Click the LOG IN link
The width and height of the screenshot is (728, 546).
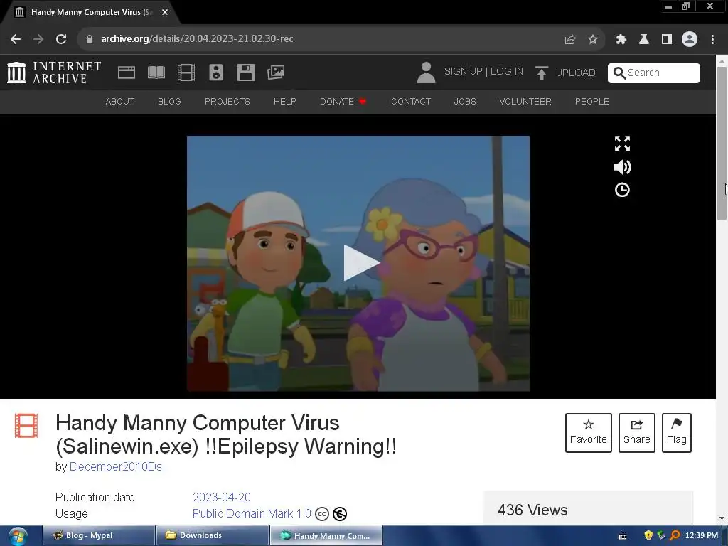506,72
